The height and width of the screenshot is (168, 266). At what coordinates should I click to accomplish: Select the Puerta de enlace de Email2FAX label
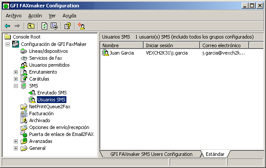click(62, 134)
